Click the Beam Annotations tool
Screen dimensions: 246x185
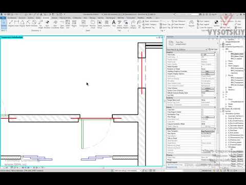[150, 21]
